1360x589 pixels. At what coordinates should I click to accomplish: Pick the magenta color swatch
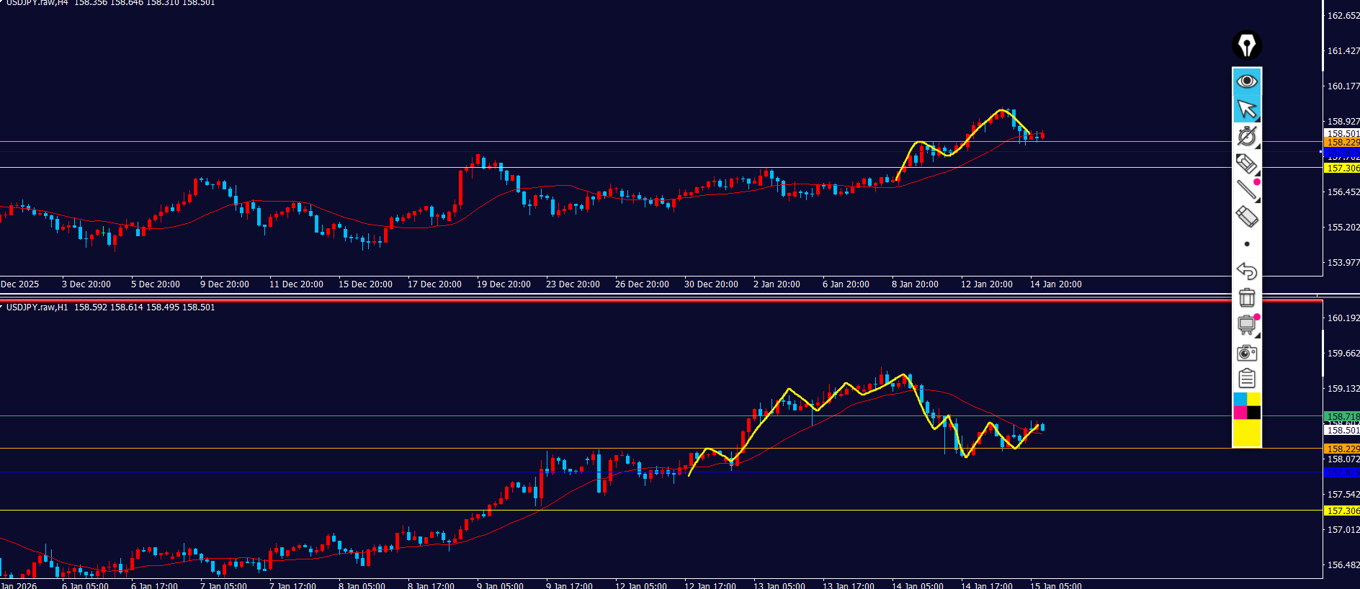(x=1240, y=413)
